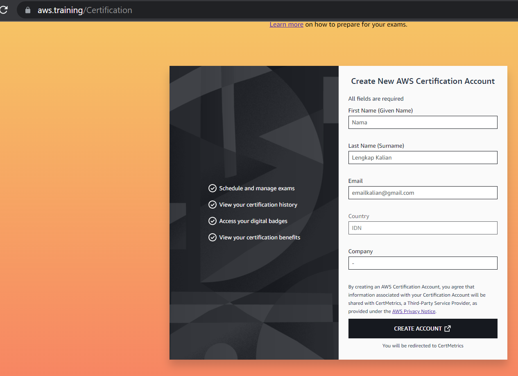Viewport: 518px width, 376px height.
Task: Click the View your certification benefits text
Action: (260, 237)
